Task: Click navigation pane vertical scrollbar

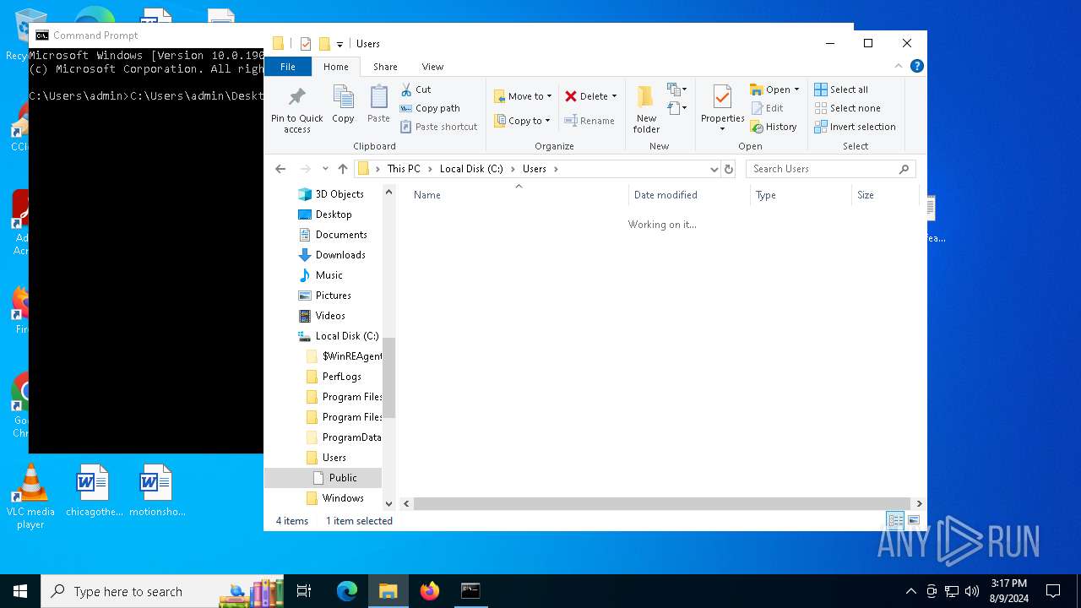Action: click(389, 376)
